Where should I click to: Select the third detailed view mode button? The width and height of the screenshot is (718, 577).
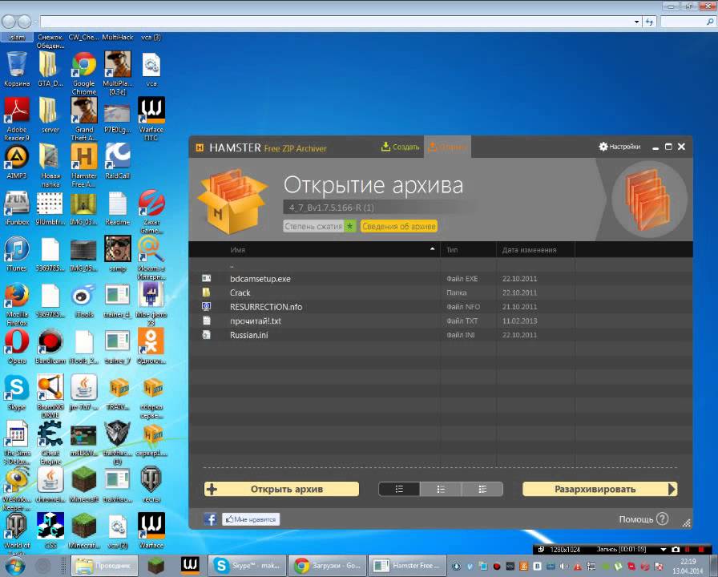pyautogui.click(x=482, y=489)
